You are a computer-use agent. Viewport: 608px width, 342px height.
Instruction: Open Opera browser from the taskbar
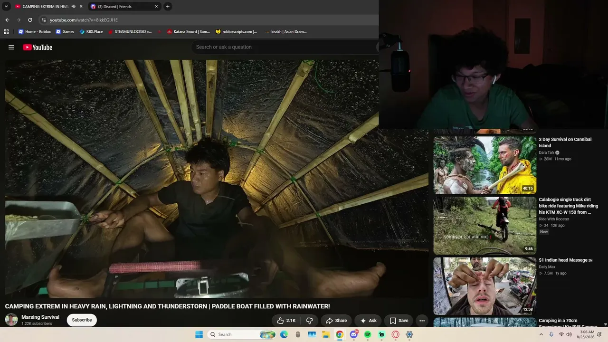(x=396, y=334)
